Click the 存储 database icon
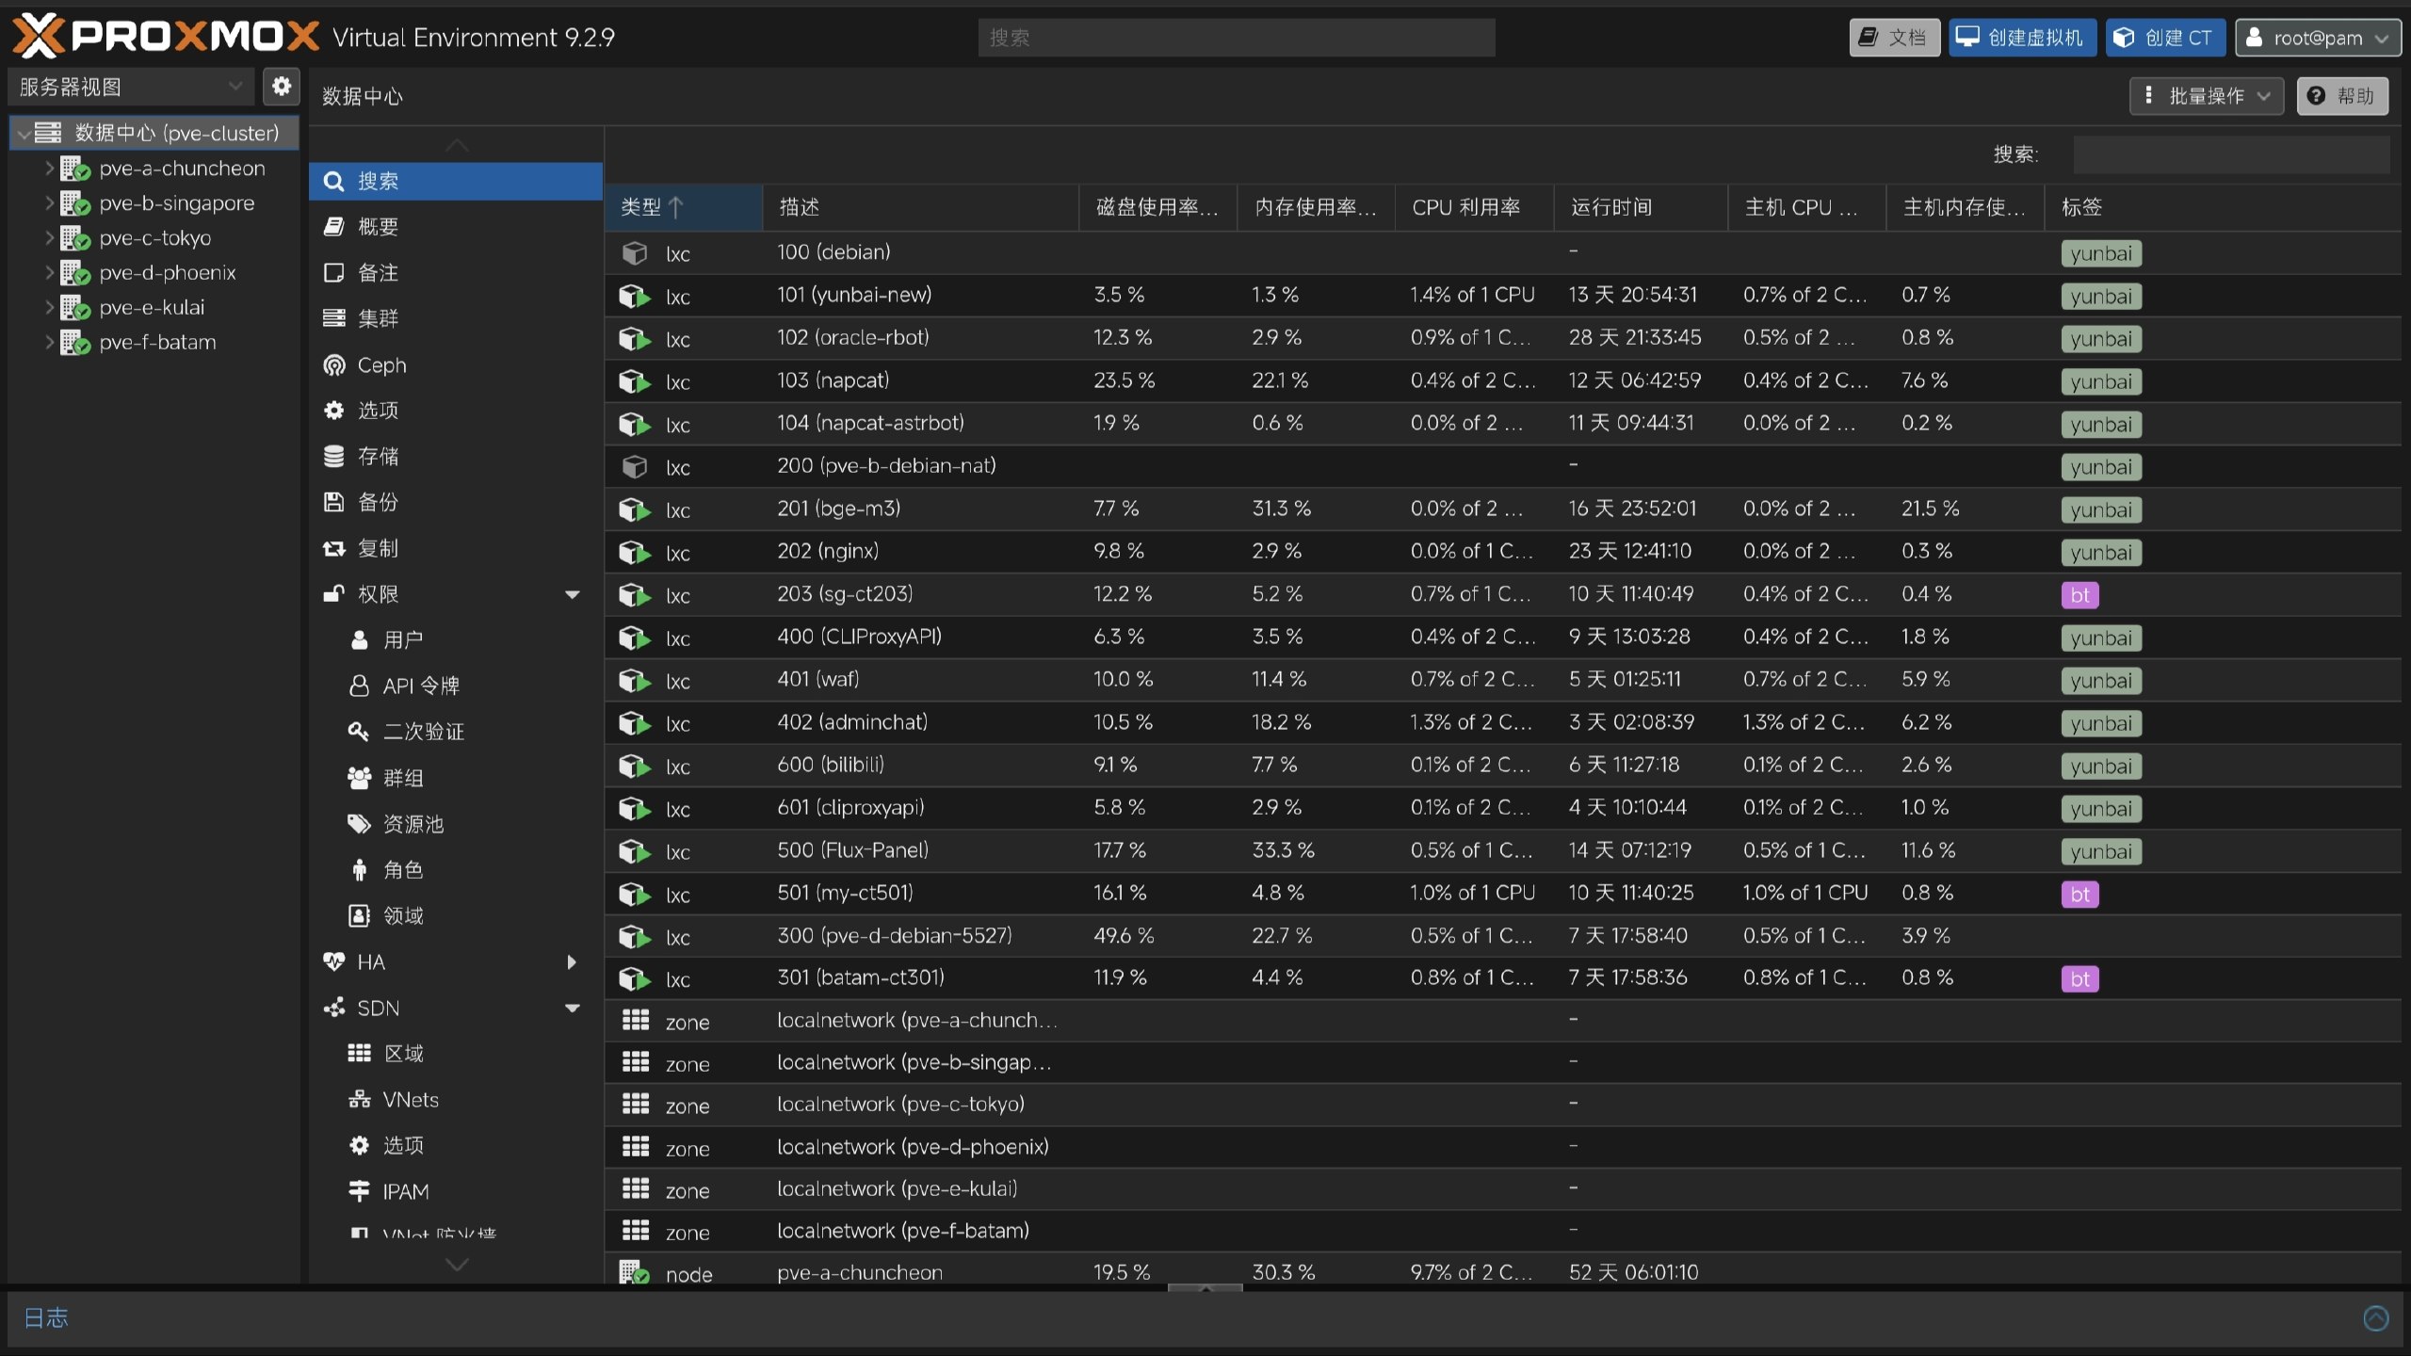 coord(334,457)
